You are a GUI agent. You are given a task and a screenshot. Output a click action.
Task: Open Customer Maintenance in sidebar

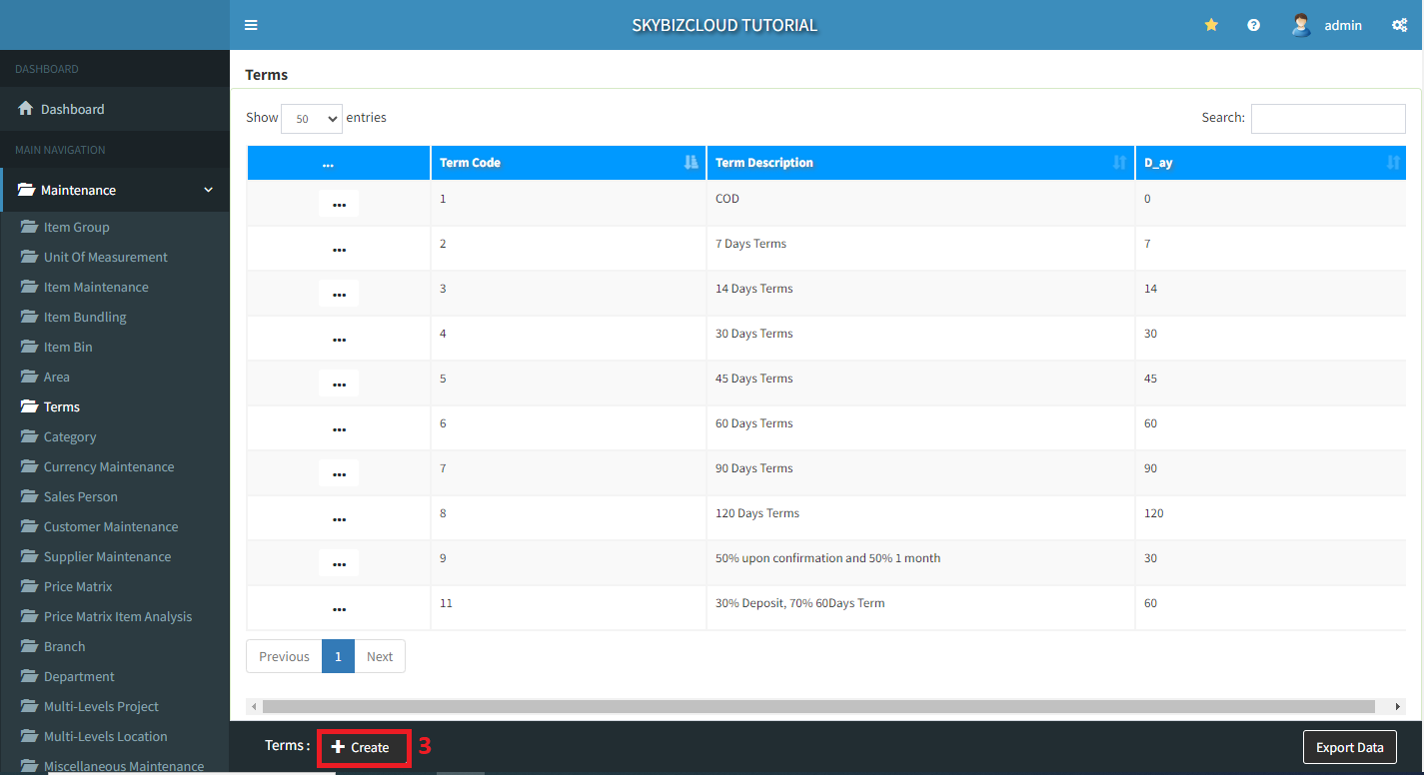[110, 526]
